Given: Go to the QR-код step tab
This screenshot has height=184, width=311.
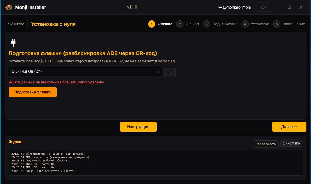Looking at the screenshot, I should 188,24.
